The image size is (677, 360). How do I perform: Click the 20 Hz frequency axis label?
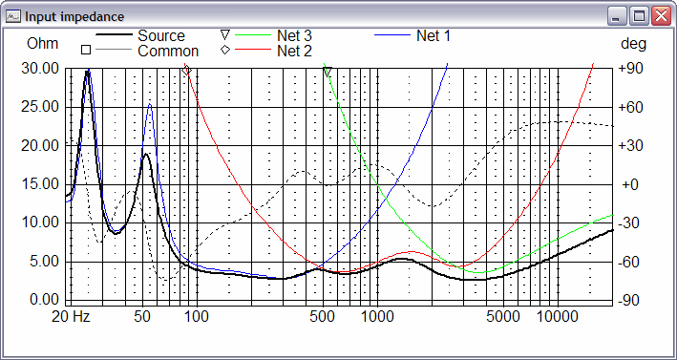click(71, 317)
